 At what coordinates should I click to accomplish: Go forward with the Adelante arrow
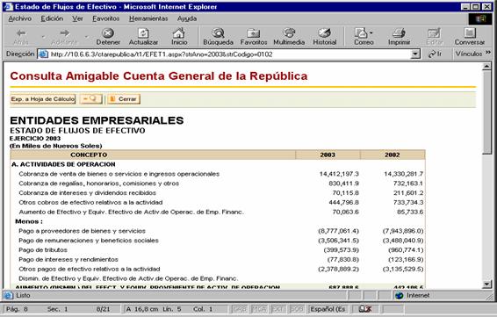tap(64, 37)
